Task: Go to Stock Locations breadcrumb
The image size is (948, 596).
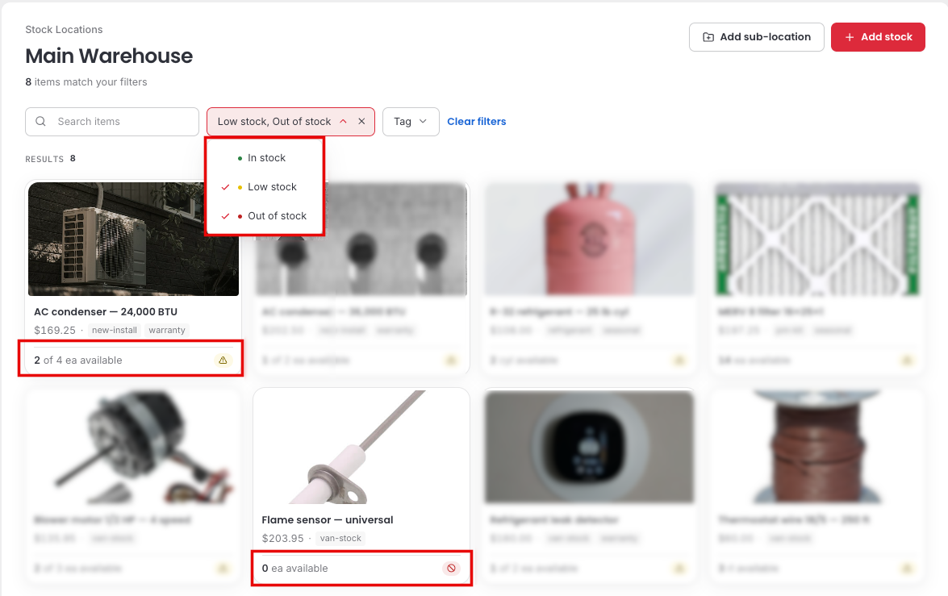Action: pyautogui.click(x=64, y=30)
